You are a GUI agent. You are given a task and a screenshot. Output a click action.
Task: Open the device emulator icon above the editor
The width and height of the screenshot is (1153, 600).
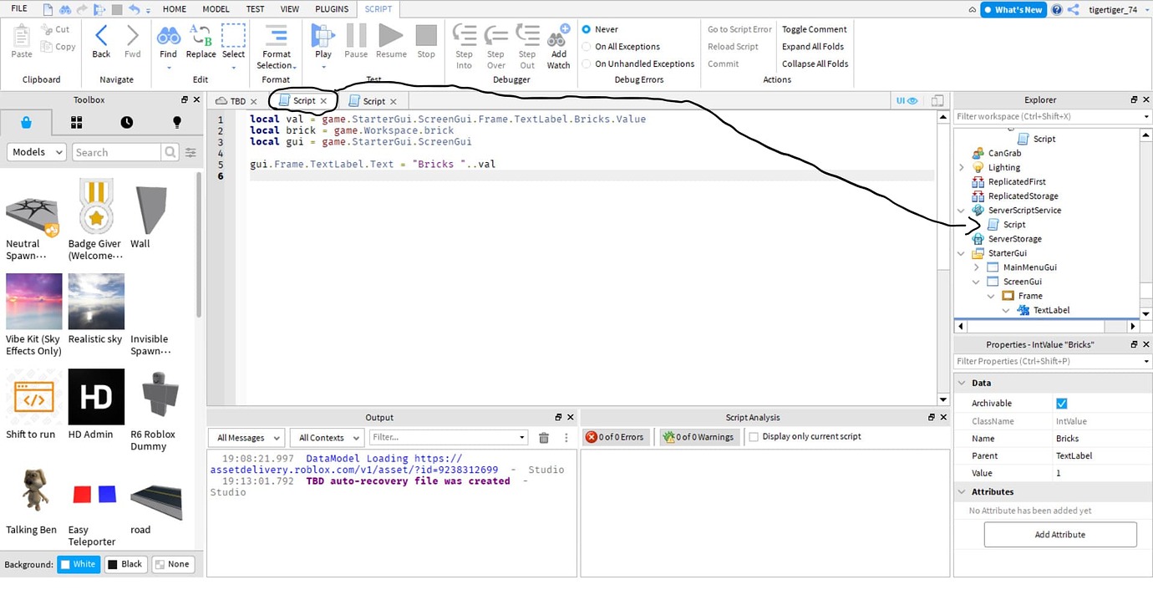pyautogui.click(x=938, y=100)
